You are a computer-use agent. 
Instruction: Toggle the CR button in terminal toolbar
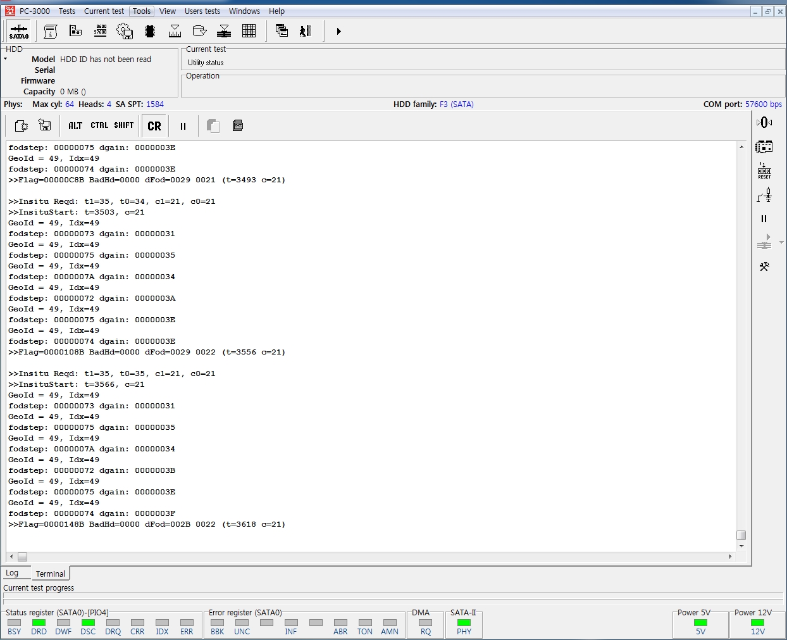[x=154, y=126]
